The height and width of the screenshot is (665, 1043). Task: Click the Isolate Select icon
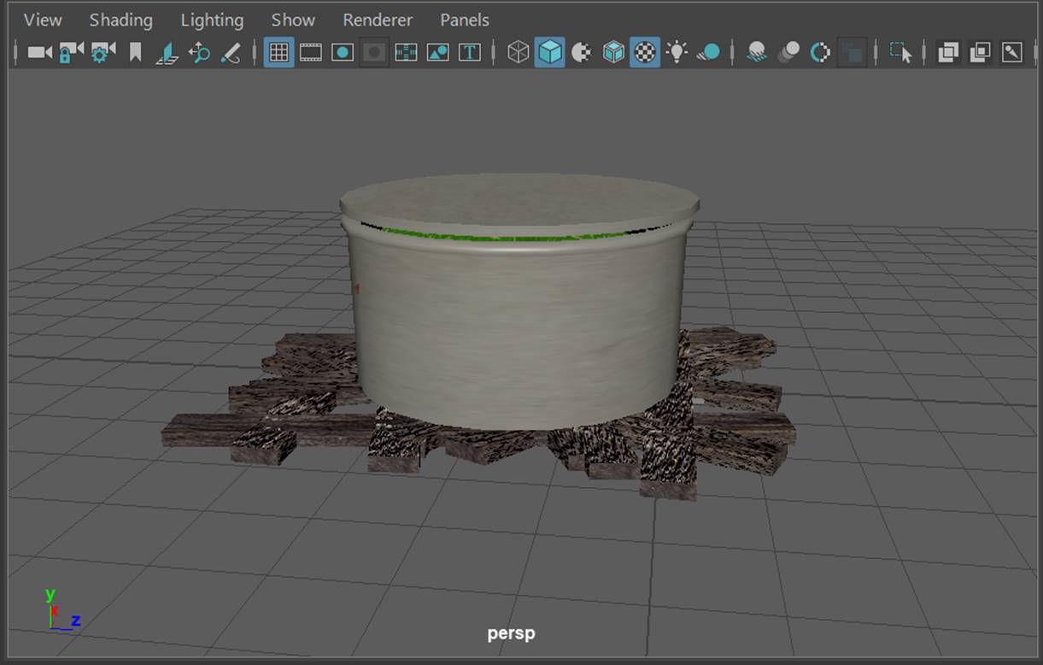pyautogui.click(x=899, y=52)
